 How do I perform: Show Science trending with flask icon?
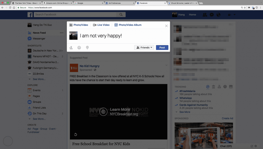click(x=219, y=87)
